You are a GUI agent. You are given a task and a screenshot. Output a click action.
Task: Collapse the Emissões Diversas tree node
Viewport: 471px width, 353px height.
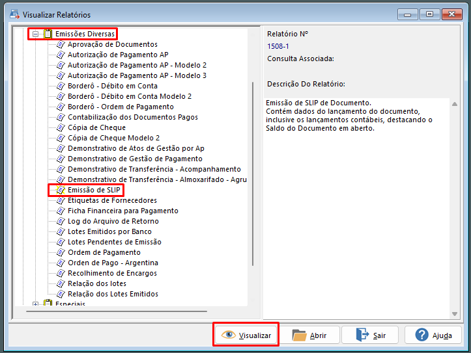tap(35, 34)
